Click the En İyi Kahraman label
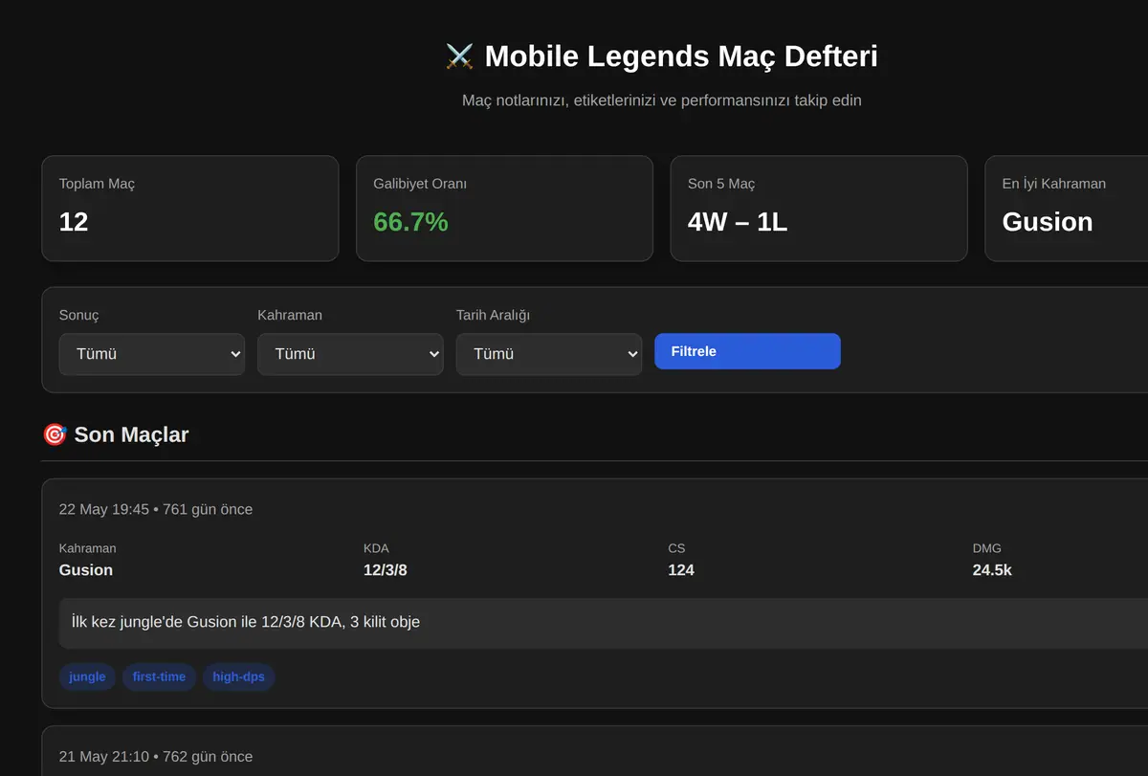The image size is (1148, 776). tap(1054, 184)
